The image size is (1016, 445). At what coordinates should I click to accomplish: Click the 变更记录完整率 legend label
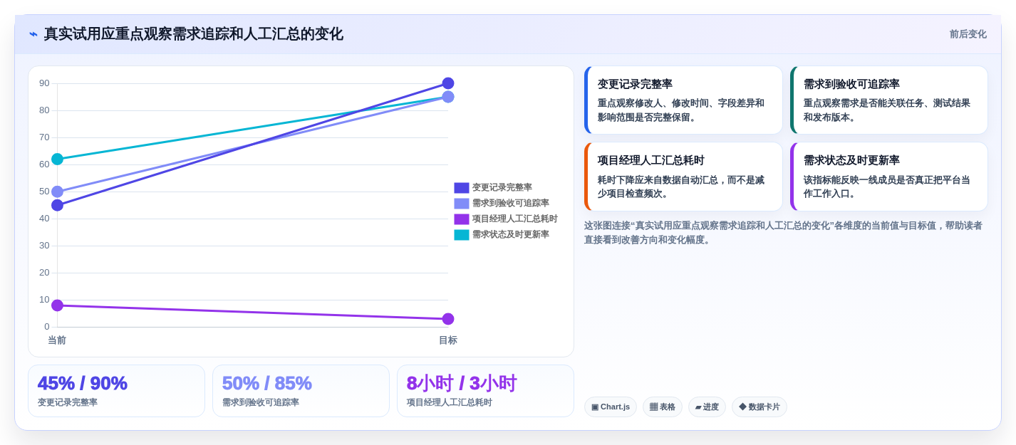point(502,188)
